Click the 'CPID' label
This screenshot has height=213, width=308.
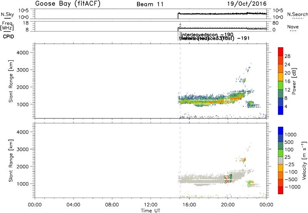8,37
